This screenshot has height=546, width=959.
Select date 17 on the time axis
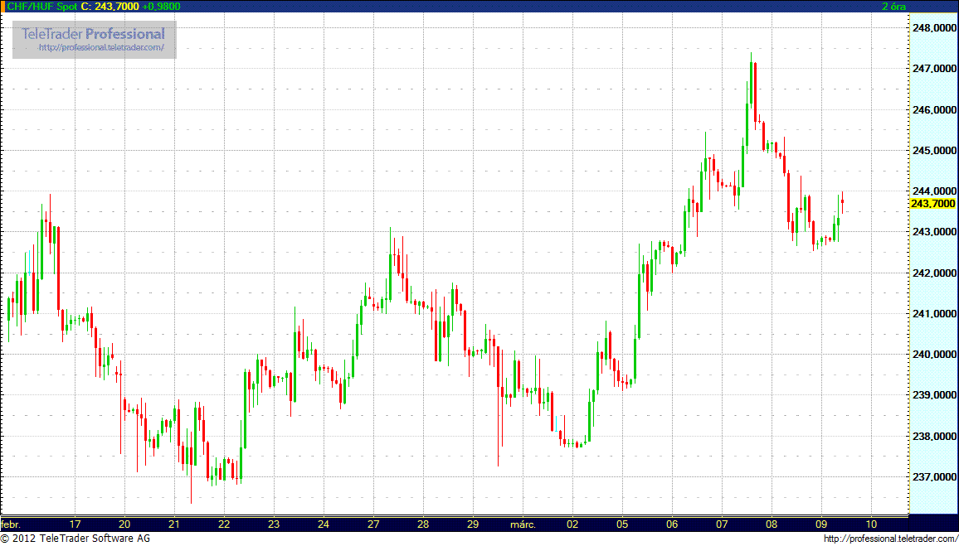[x=75, y=524]
